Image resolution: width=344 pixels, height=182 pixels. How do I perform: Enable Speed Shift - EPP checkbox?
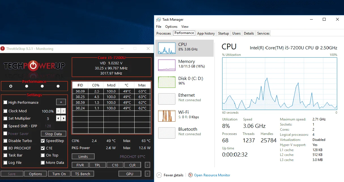[5, 126]
